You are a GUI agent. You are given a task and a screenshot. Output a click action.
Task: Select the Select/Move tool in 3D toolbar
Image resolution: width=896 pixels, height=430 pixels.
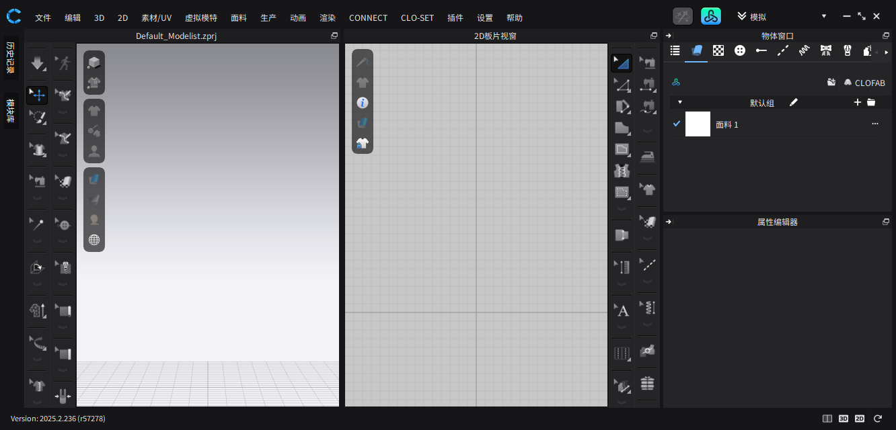(37, 95)
